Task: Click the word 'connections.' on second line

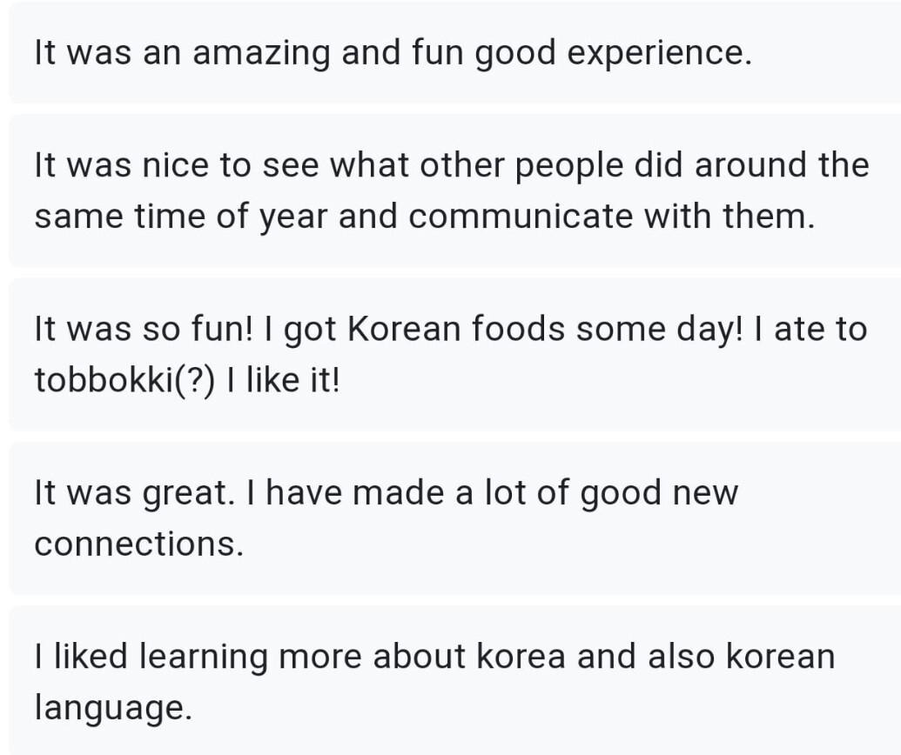Action: click(138, 545)
